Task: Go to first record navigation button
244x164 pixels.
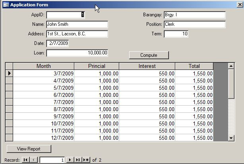Action: coord(25,160)
